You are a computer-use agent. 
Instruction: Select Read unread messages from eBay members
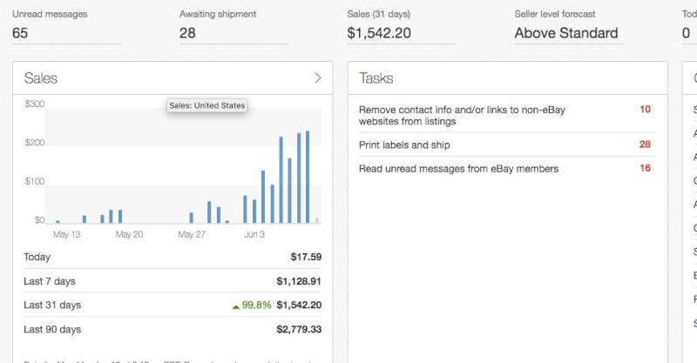[x=458, y=168]
